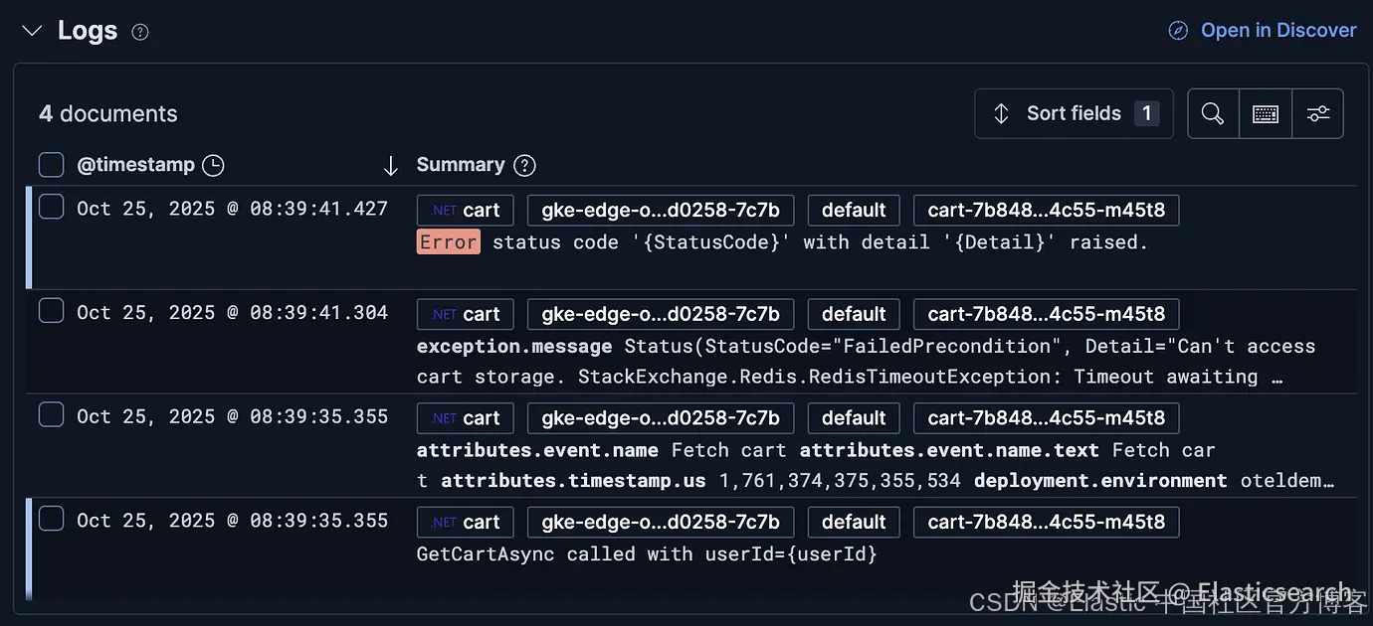Click the cart-7b848 pod badge in the last row
The image size is (1373, 626).
tap(1046, 522)
